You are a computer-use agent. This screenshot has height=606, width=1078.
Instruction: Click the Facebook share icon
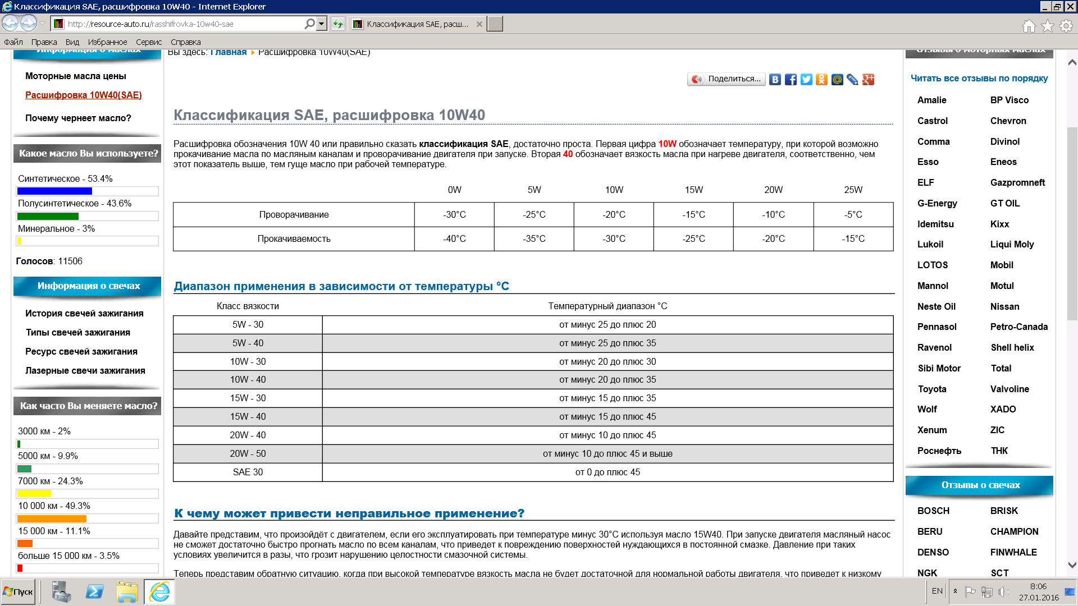(791, 80)
